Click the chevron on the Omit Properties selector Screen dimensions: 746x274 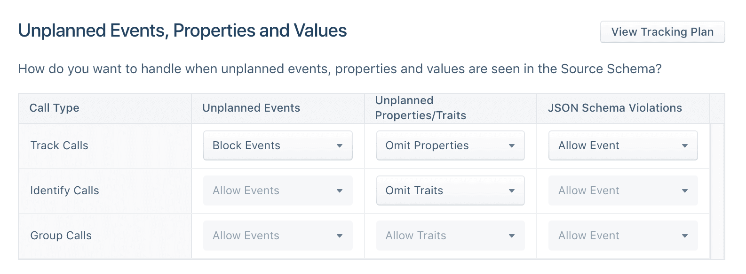(x=512, y=146)
